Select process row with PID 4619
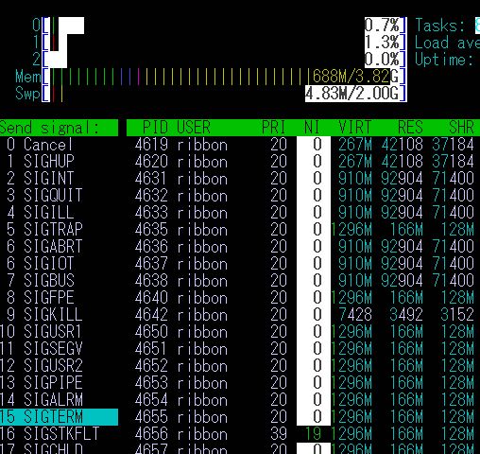Image resolution: width=480 pixels, height=454 pixels. point(303,145)
